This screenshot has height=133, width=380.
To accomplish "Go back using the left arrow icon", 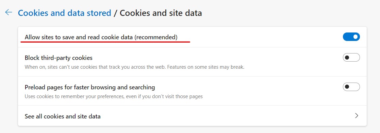I will pyautogui.click(x=9, y=12).
